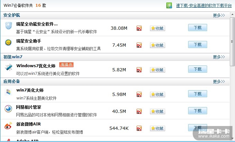Share Windows7优化大师 via Weibo icon
Screen dimensions: 235x142
tap(139, 70)
